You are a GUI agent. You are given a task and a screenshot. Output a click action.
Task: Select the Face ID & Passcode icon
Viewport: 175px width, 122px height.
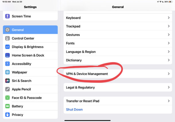pyautogui.click(x=7, y=98)
